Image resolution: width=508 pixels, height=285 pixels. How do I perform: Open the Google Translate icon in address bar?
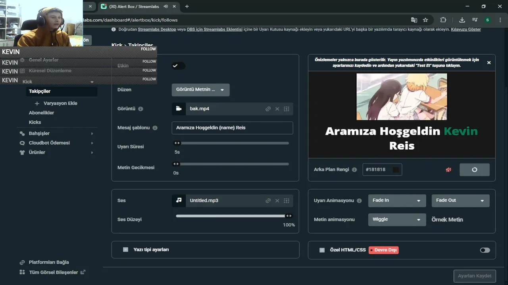(414, 20)
